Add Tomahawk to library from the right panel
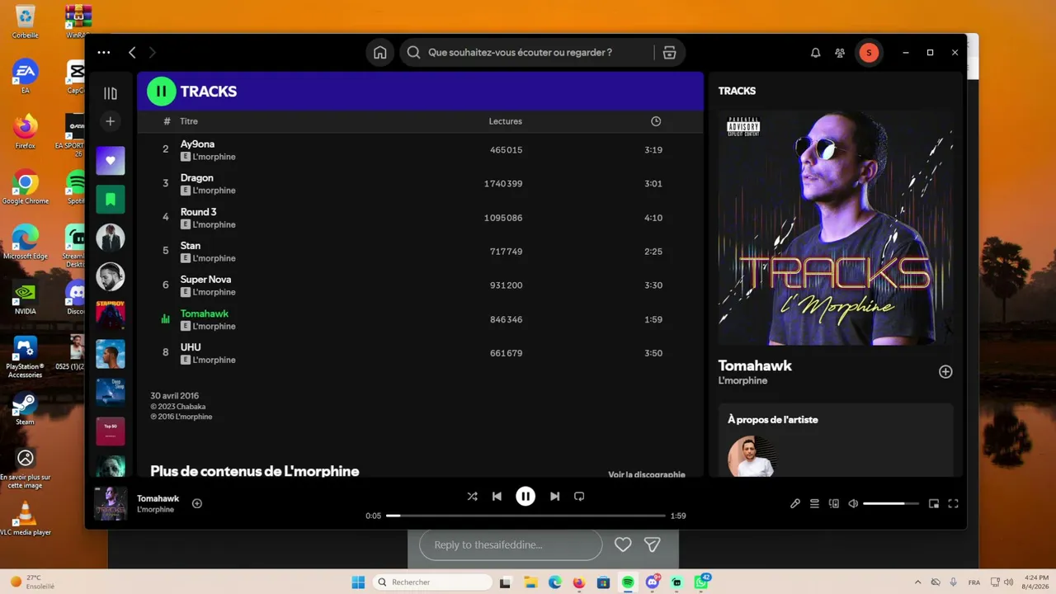 click(x=945, y=372)
